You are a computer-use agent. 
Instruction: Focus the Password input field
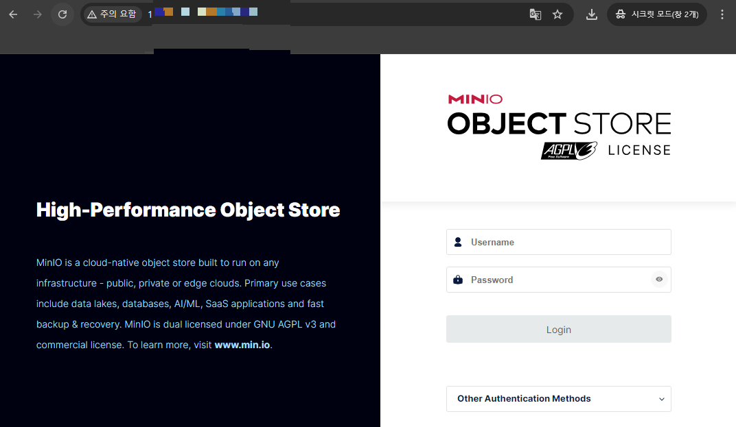559,280
